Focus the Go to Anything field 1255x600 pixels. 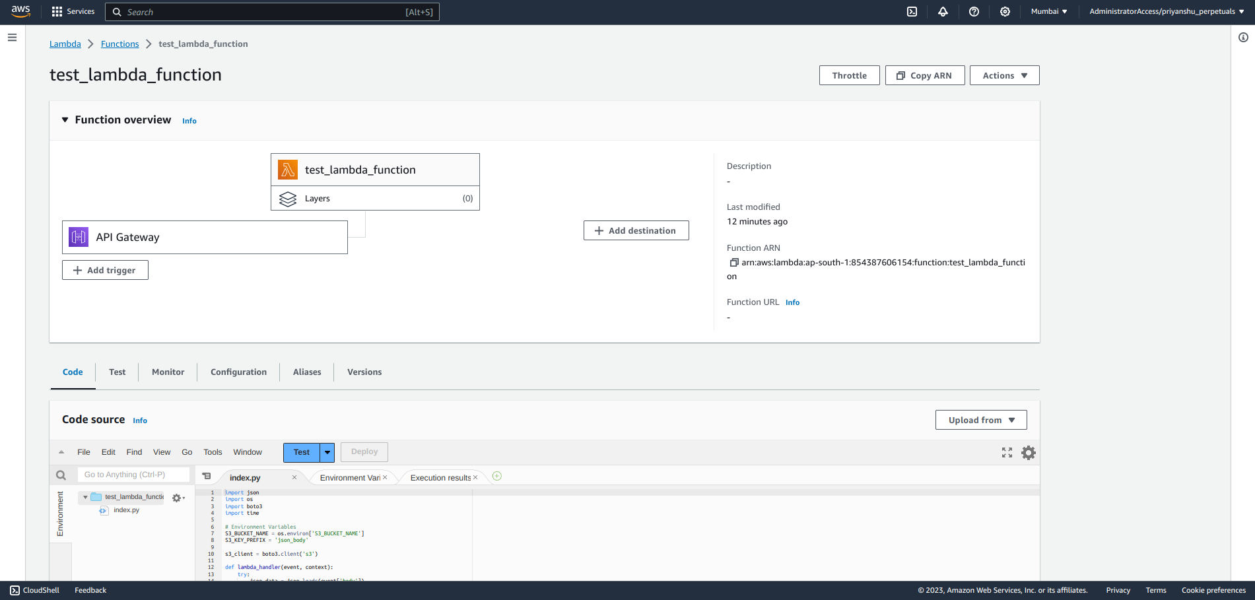point(134,475)
